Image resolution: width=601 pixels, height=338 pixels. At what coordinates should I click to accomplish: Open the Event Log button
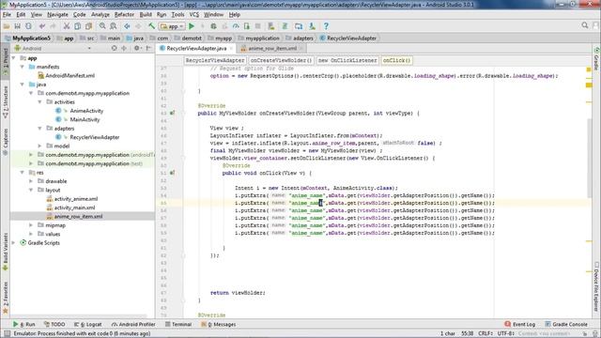(x=519, y=324)
